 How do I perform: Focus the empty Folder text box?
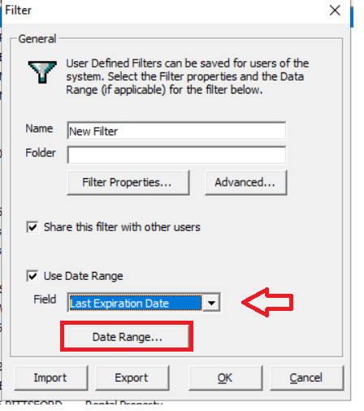coord(176,155)
